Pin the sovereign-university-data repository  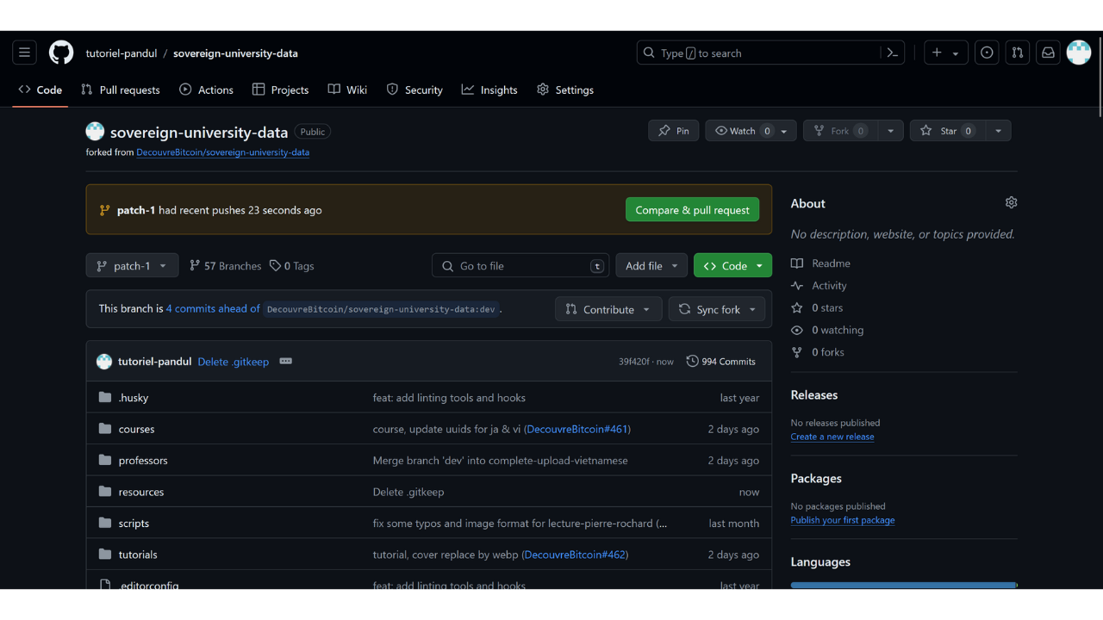point(673,131)
